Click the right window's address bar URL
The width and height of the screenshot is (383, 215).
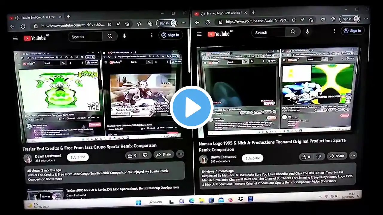pyautogui.click(x=257, y=21)
